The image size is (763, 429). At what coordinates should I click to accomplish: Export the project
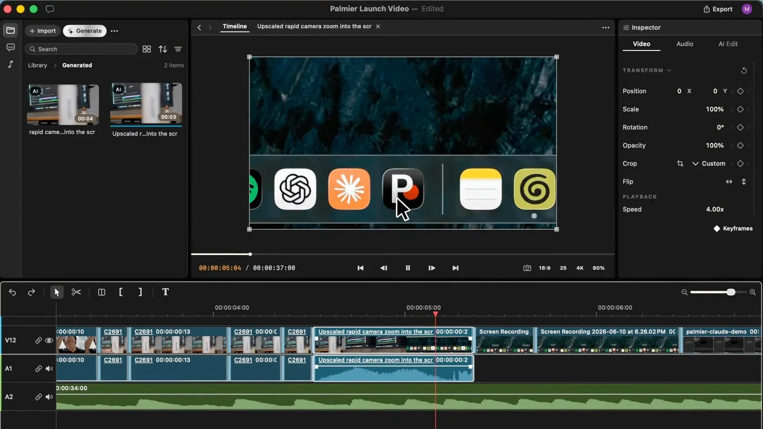pos(718,9)
